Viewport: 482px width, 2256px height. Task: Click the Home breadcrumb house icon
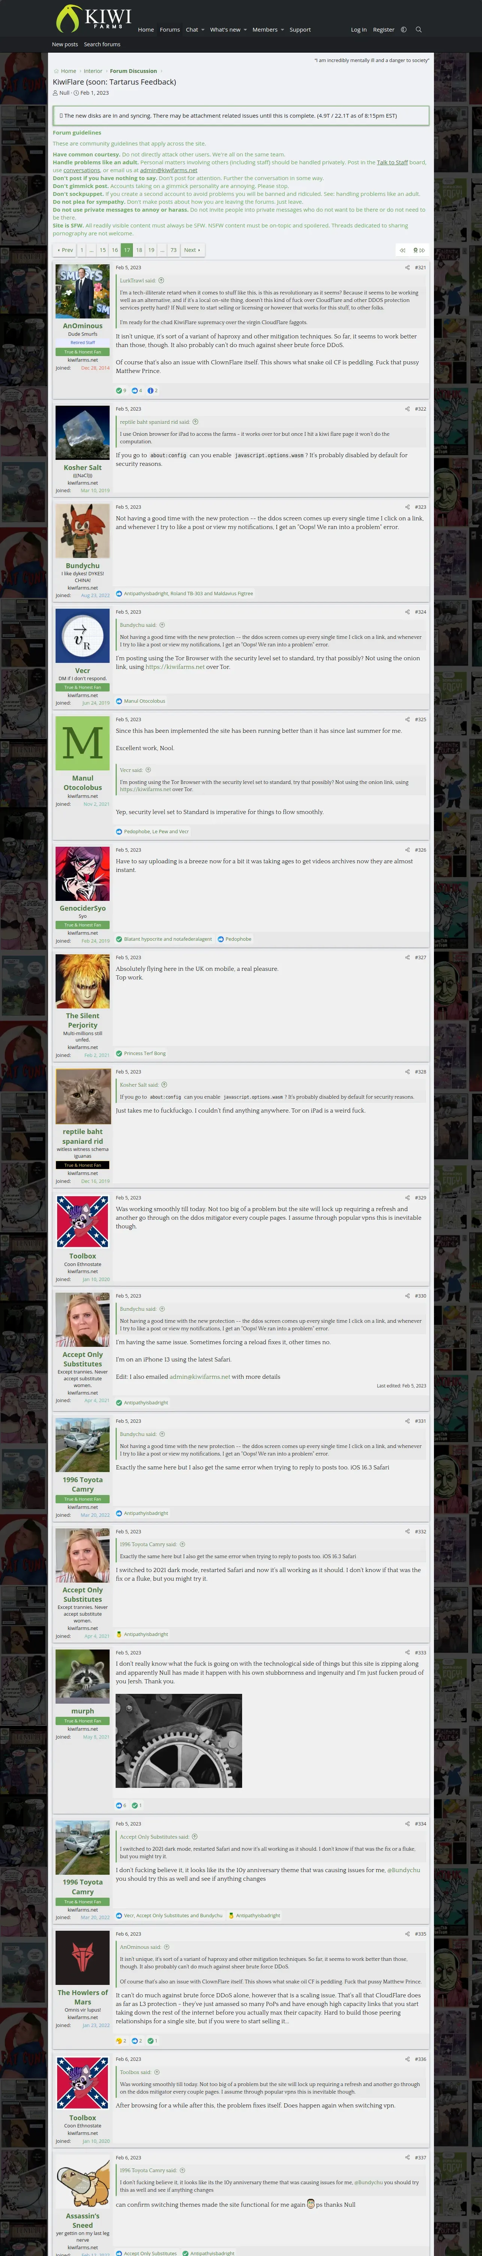tap(56, 71)
